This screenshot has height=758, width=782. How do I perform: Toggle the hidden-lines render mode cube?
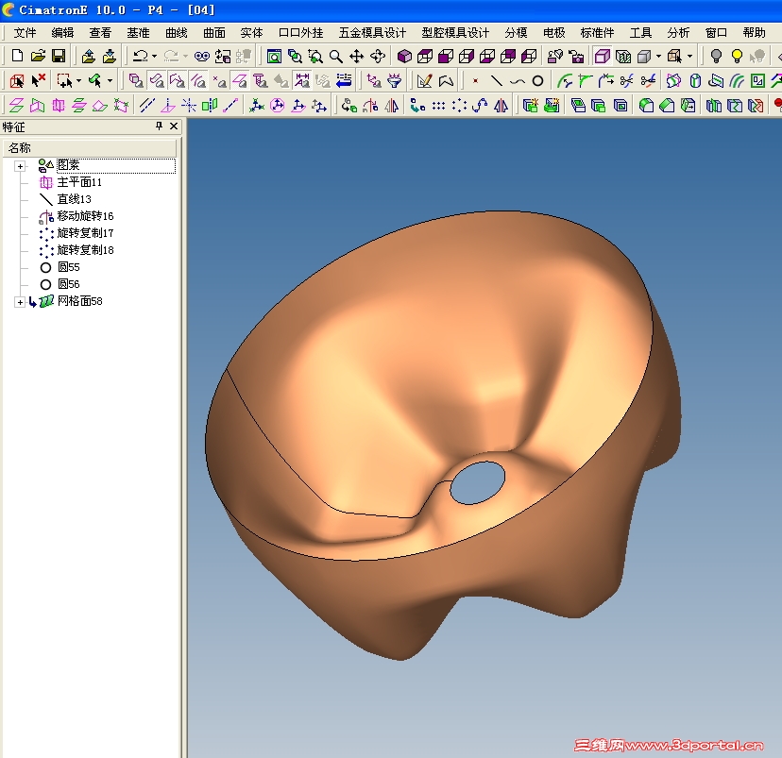tap(623, 57)
